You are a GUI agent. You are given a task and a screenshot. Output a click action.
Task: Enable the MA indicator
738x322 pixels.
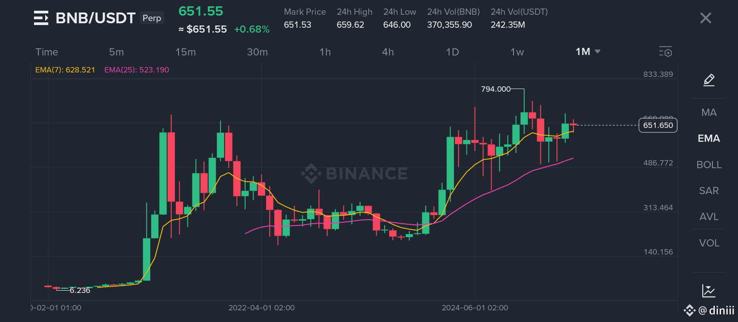click(709, 112)
